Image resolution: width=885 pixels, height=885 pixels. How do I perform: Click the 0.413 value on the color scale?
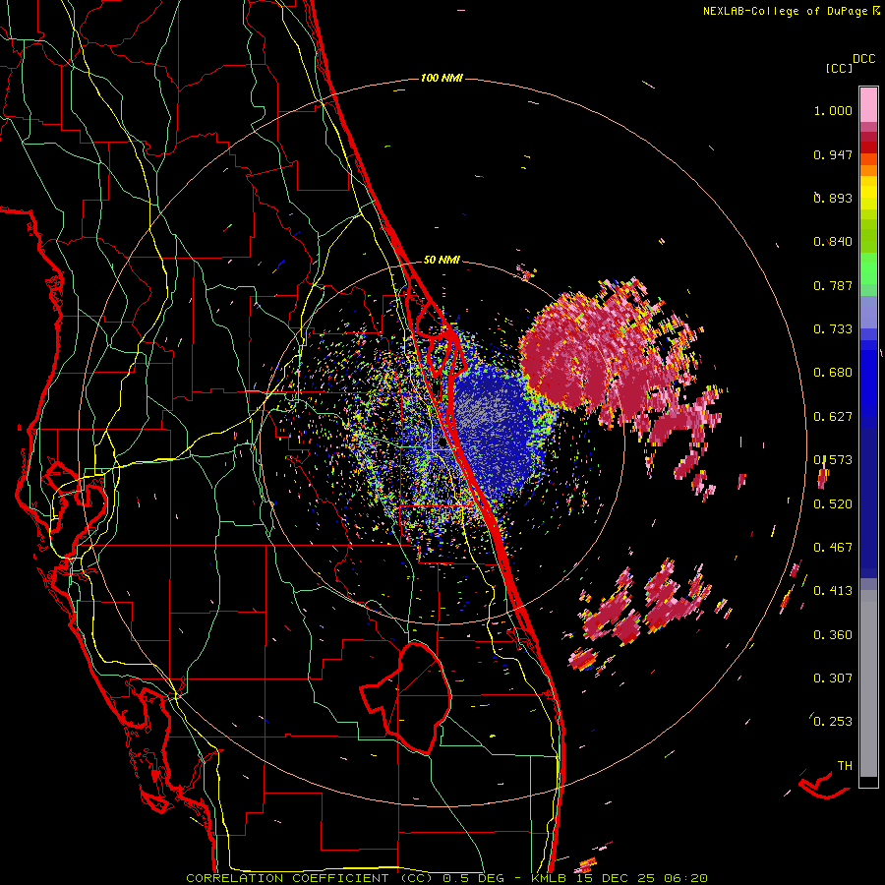click(x=833, y=591)
